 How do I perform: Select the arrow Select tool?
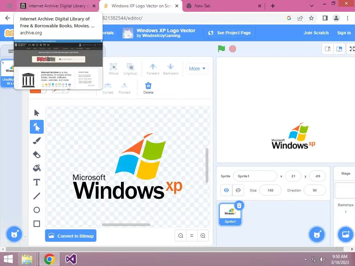(37, 113)
